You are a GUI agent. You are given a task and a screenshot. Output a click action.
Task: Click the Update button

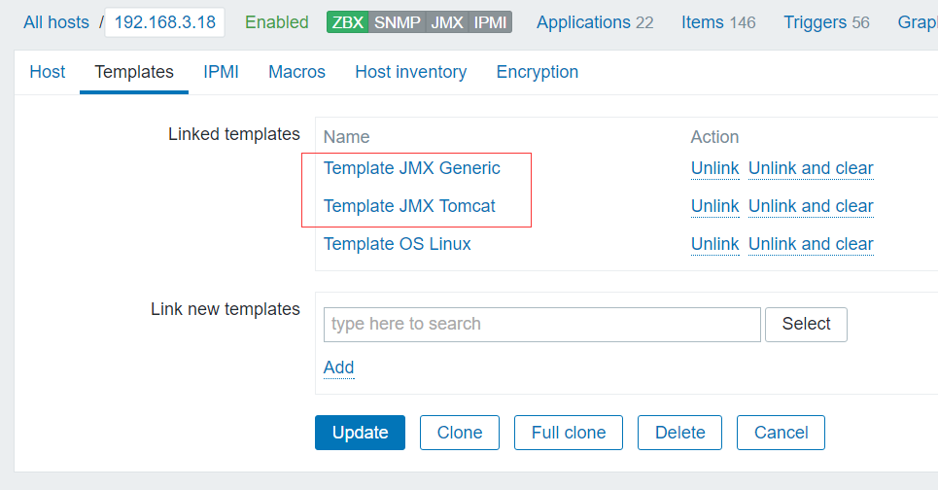tap(360, 433)
